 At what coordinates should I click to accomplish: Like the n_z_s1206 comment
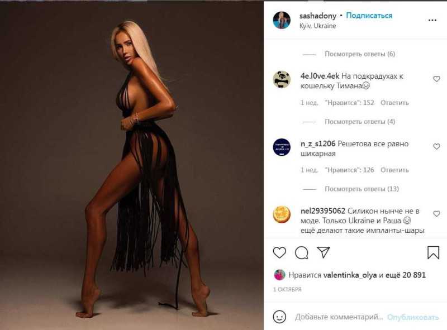coord(436,146)
